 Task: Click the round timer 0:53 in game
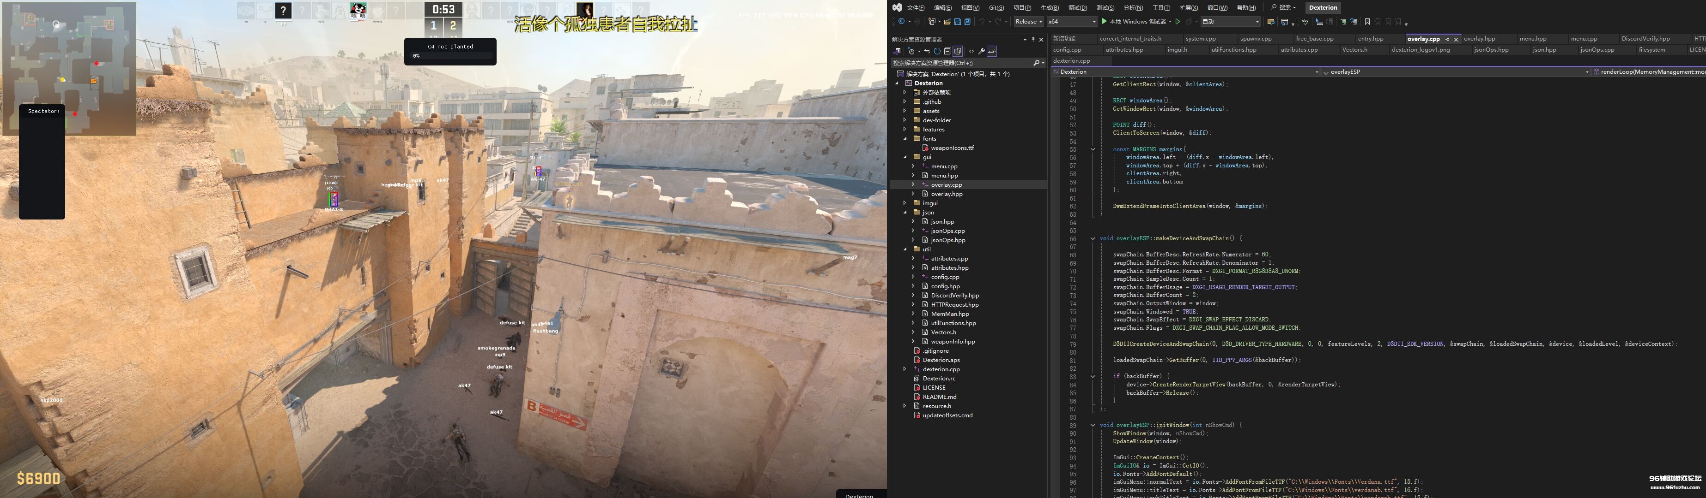pyautogui.click(x=443, y=9)
